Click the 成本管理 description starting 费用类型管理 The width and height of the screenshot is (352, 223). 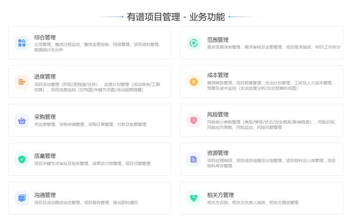pos(270,85)
